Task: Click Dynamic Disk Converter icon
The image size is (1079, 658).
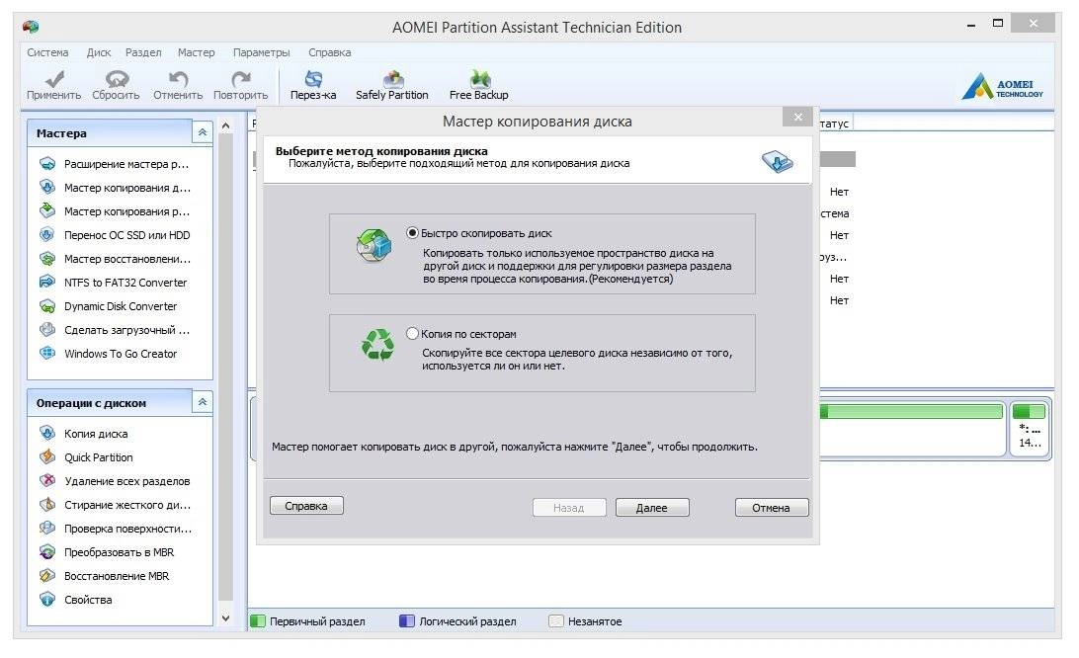Action: point(47,306)
